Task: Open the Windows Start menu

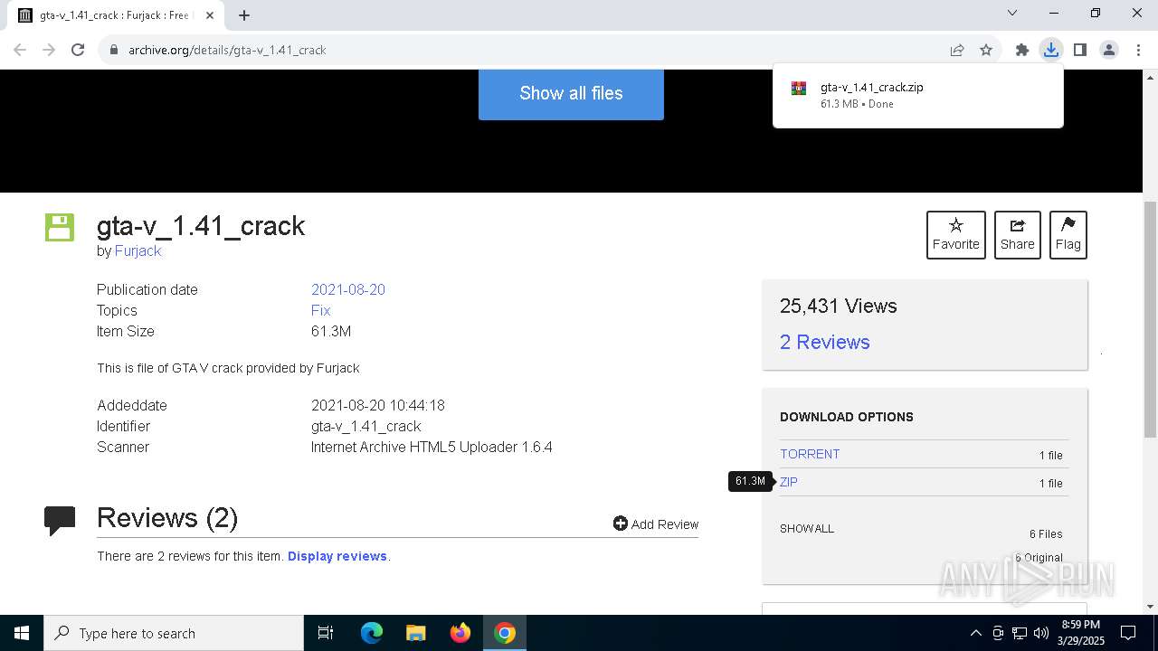Action: pyautogui.click(x=22, y=633)
